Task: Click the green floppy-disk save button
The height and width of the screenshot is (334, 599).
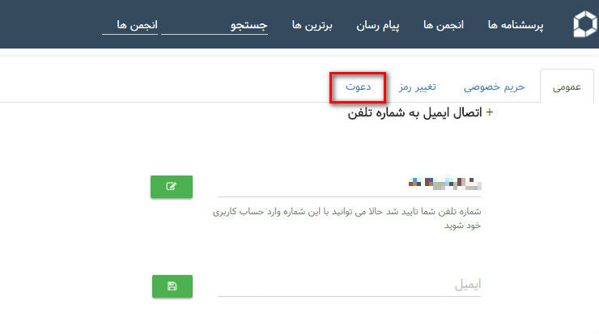Action: coord(172,286)
